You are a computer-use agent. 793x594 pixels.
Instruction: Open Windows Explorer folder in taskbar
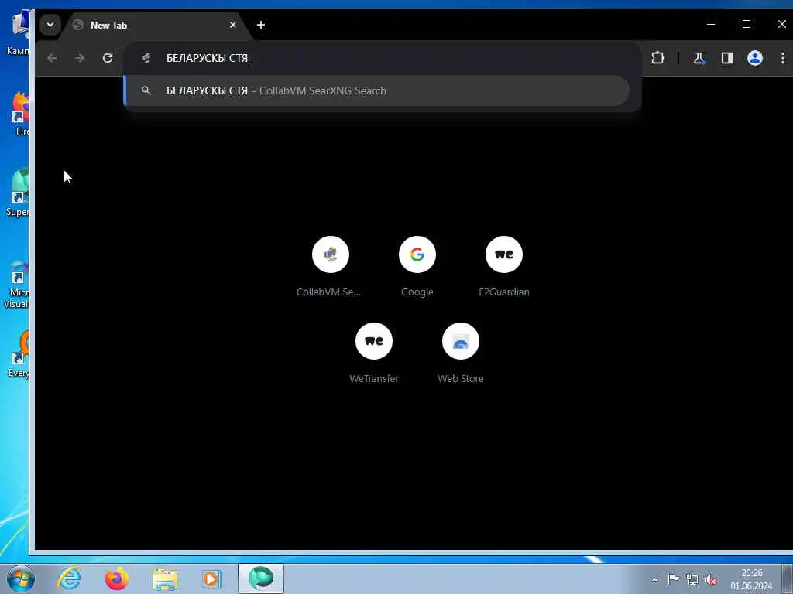click(165, 579)
